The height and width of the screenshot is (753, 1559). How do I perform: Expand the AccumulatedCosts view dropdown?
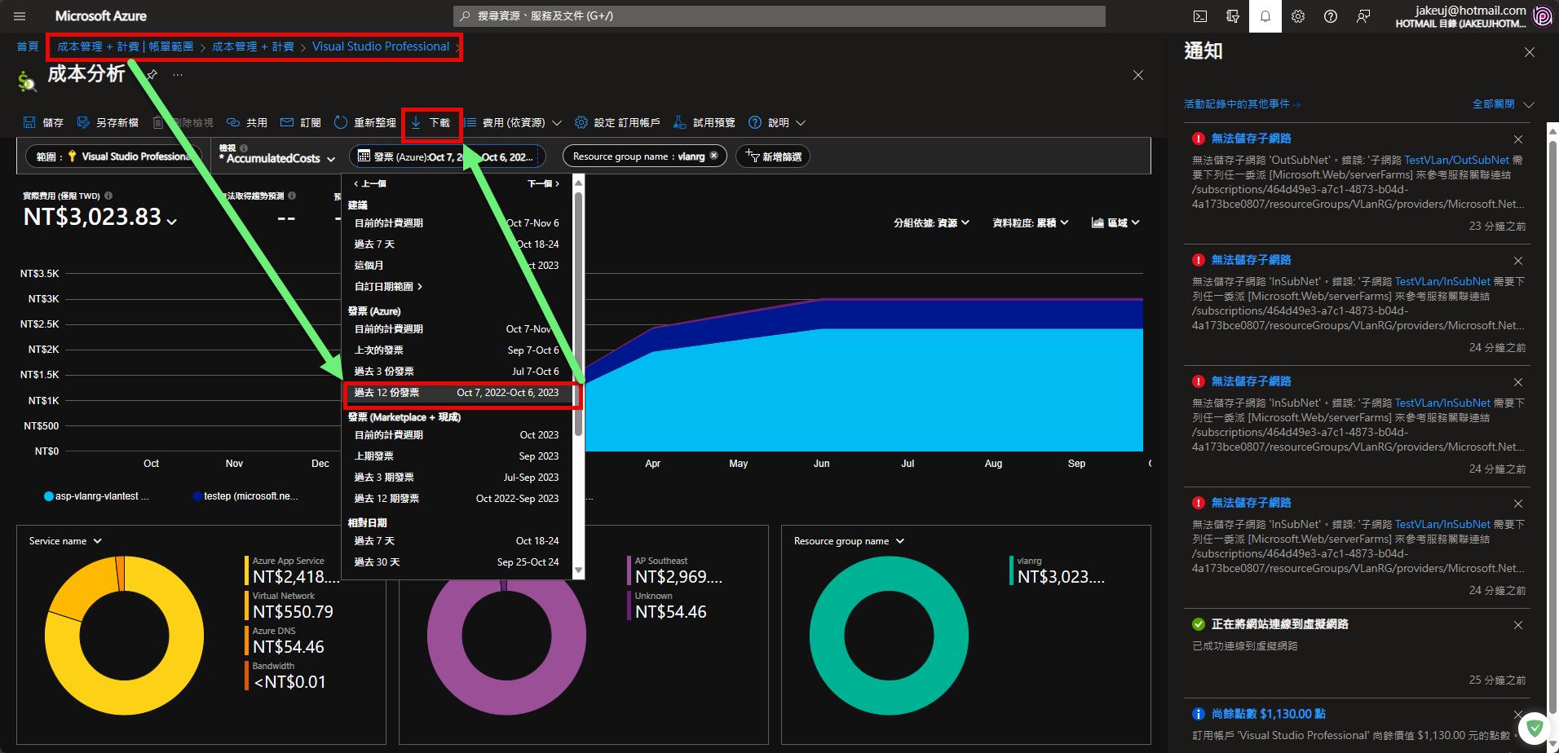pyautogui.click(x=277, y=158)
